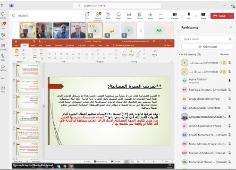The height and width of the screenshot is (170, 236).
Task: Toggle the Camera on or off
Action: pyautogui.click(x=175, y=16)
